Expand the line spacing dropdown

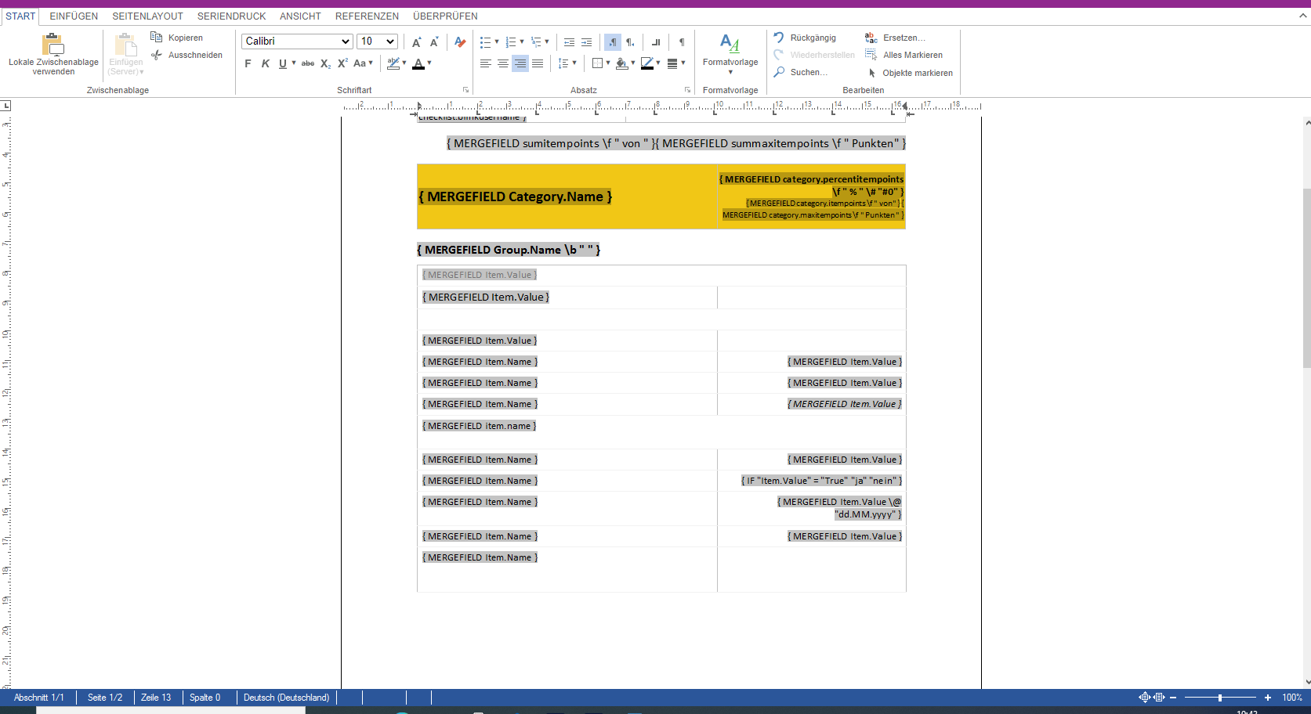point(574,63)
